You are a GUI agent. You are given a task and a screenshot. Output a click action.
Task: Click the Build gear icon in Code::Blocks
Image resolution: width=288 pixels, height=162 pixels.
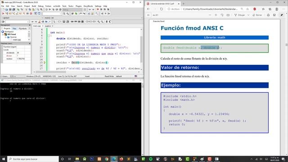[x=46, y=9]
